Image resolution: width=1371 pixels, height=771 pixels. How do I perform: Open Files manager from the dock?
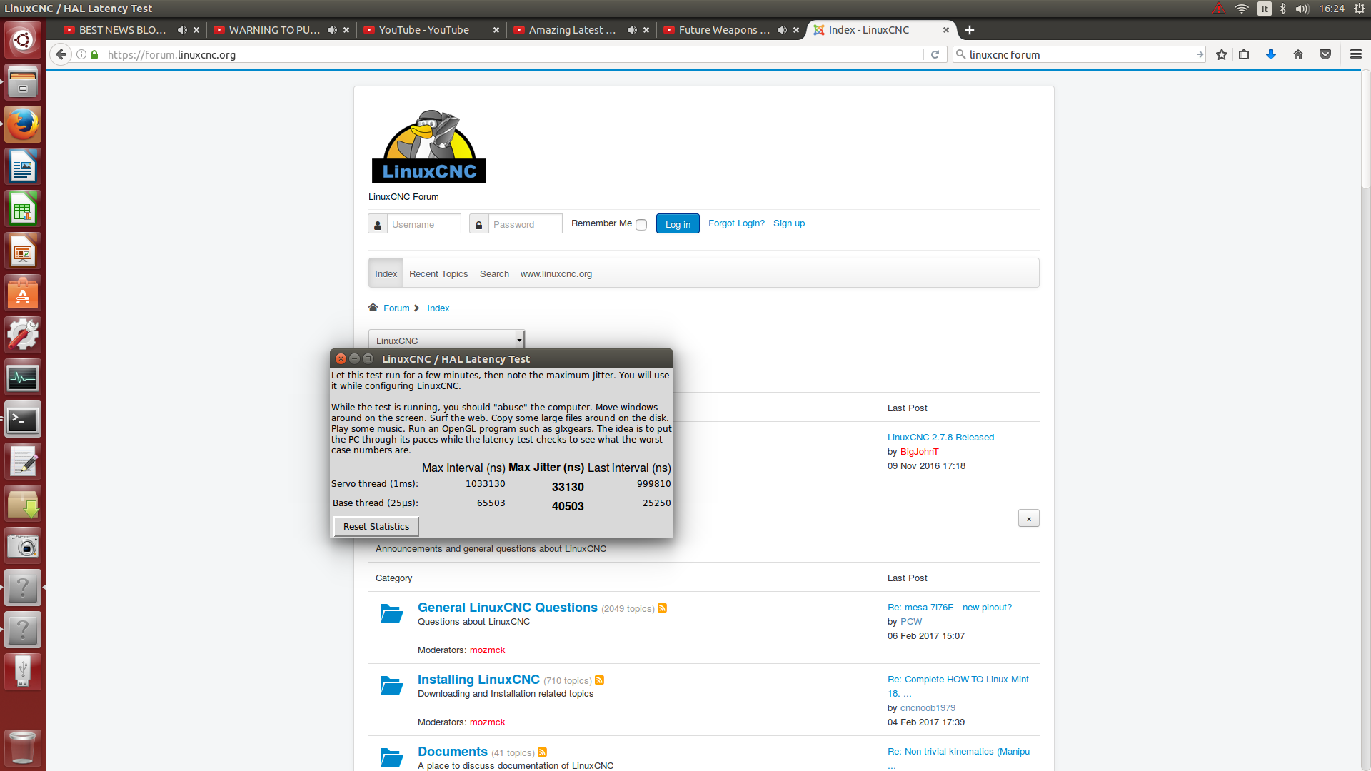point(23,82)
